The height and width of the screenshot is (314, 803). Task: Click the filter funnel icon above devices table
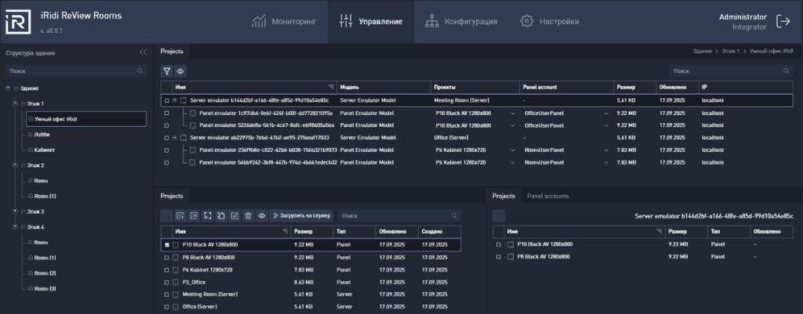coord(167,71)
